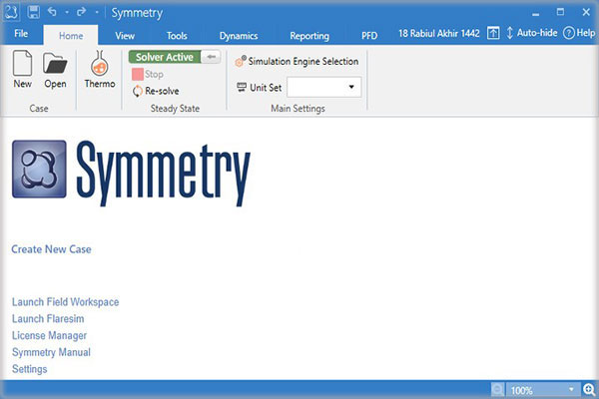Re-solve the simulation

[156, 91]
